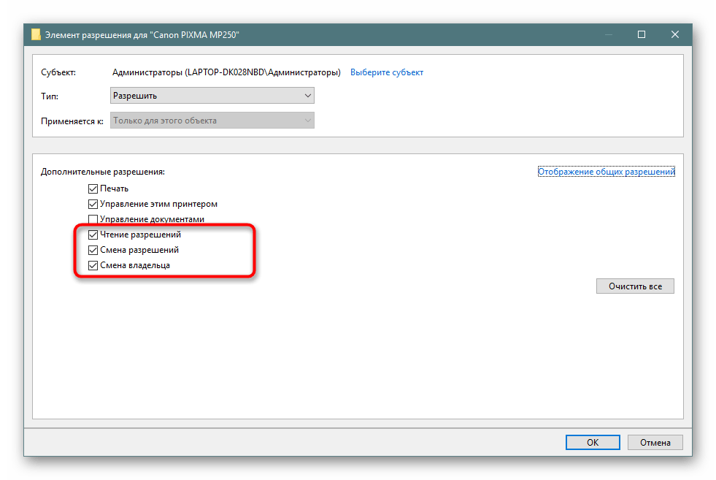Minimize the permission entry window

tap(607, 34)
